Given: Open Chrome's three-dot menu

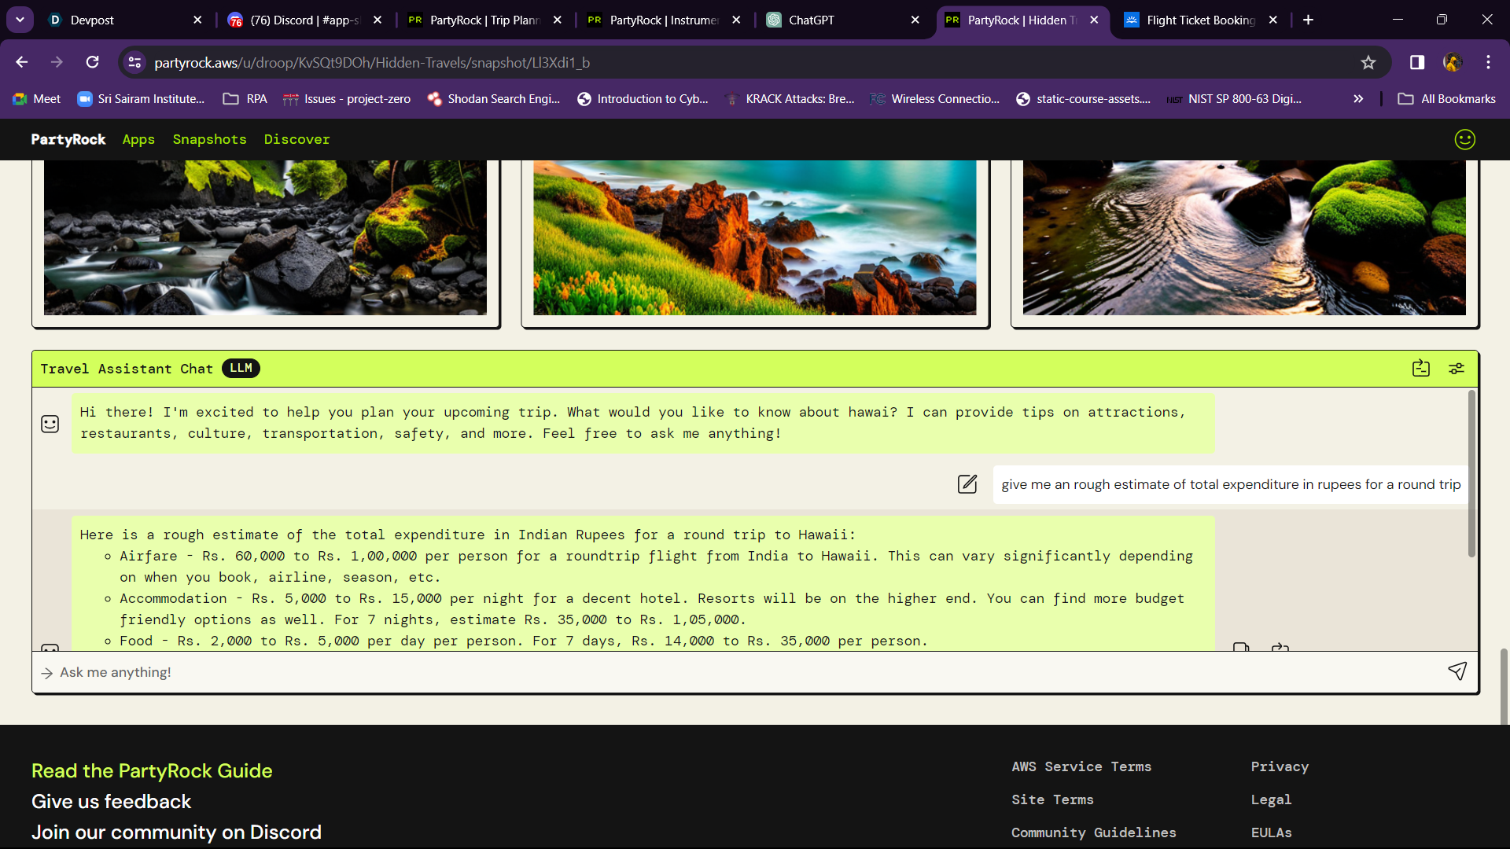Looking at the screenshot, I should tap(1488, 63).
